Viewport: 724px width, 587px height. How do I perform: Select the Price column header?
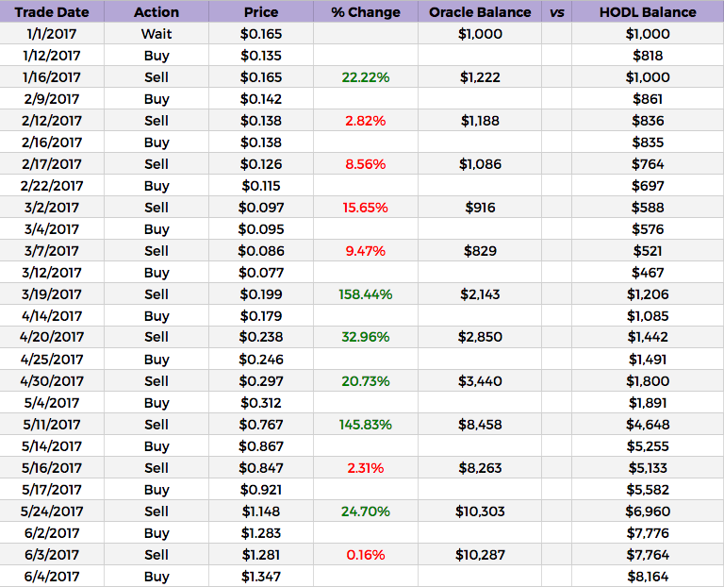pos(261,12)
